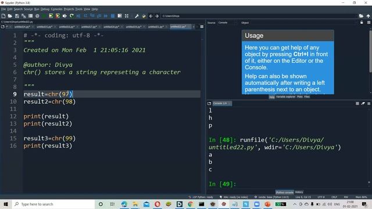Toggle fullscreen mode toolbar icon
Image resolution: width=372 pixels, height=209 pixels.
tap(127, 16)
